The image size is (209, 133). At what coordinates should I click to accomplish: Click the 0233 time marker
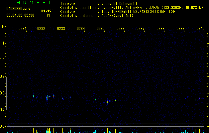click(x=61, y=29)
